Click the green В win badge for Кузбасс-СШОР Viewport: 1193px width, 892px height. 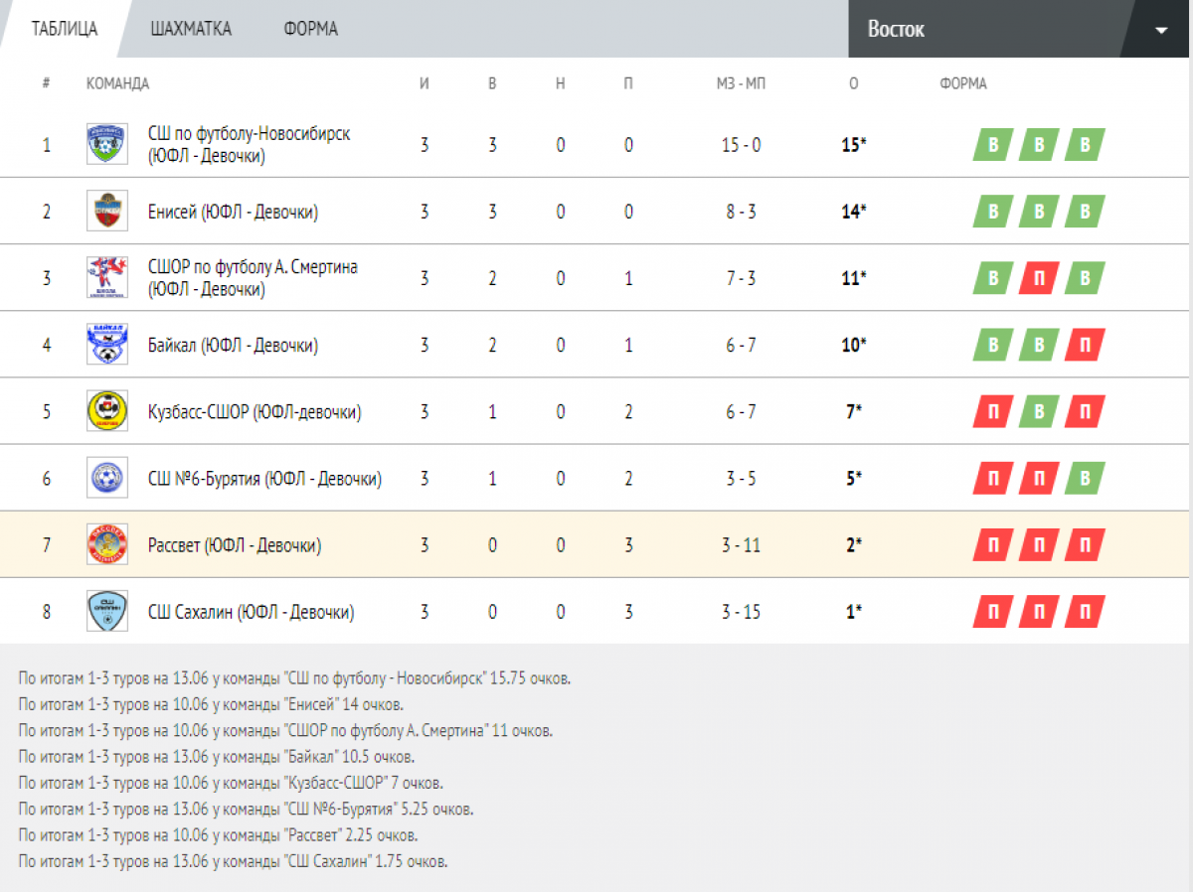point(1039,411)
